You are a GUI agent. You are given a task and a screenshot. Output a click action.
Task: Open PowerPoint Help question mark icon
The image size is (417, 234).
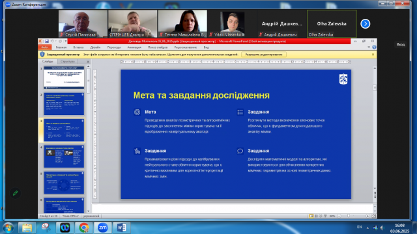374,47
